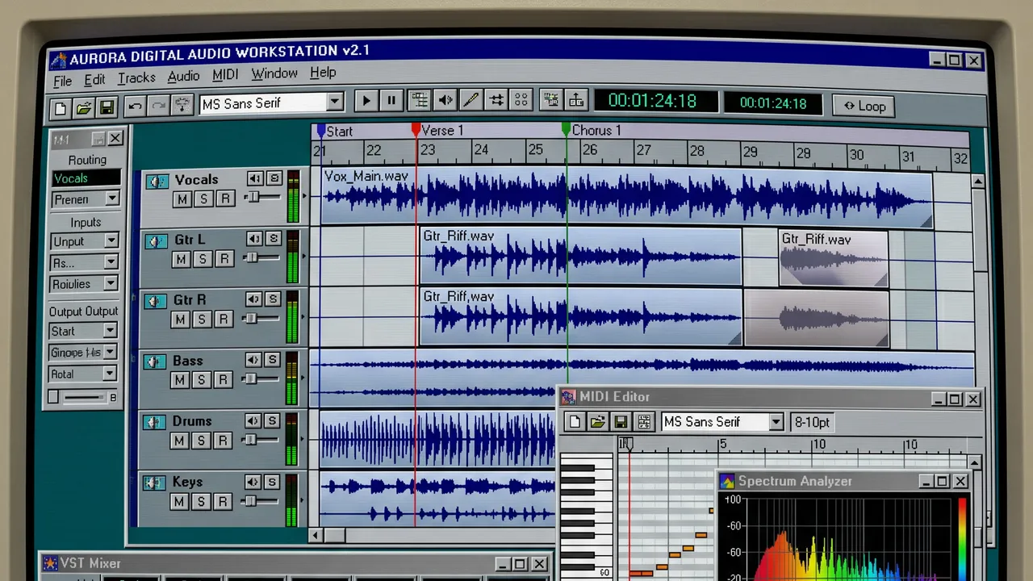The width and height of the screenshot is (1033, 581).
Task: Click the speaker volume toolbar icon
Action: [445, 100]
